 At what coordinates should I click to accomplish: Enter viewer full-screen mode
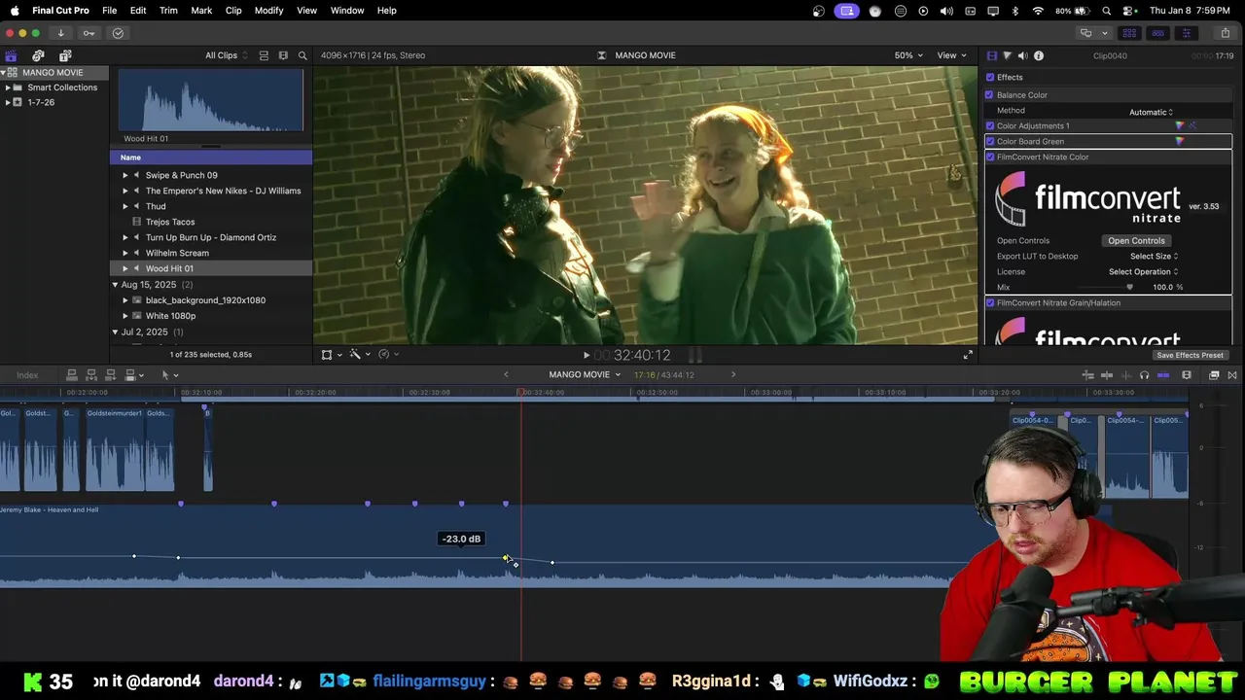click(x=967, y=355)
